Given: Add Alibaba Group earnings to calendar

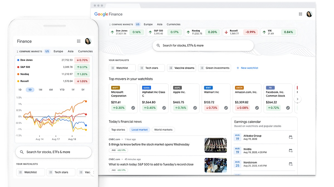Looking at the screenshot, I should point(291,137).
